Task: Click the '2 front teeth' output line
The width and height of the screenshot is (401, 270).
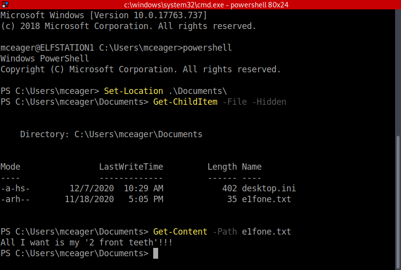Action: 86,242
